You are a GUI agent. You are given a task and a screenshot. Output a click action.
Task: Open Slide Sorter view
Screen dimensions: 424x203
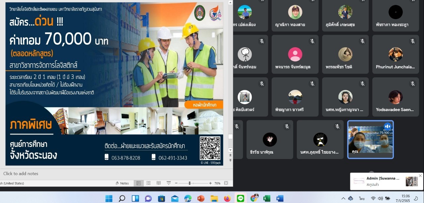148,183
